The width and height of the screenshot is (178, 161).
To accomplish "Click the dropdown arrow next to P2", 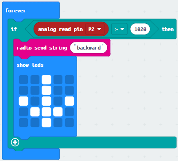I will 99,29.
